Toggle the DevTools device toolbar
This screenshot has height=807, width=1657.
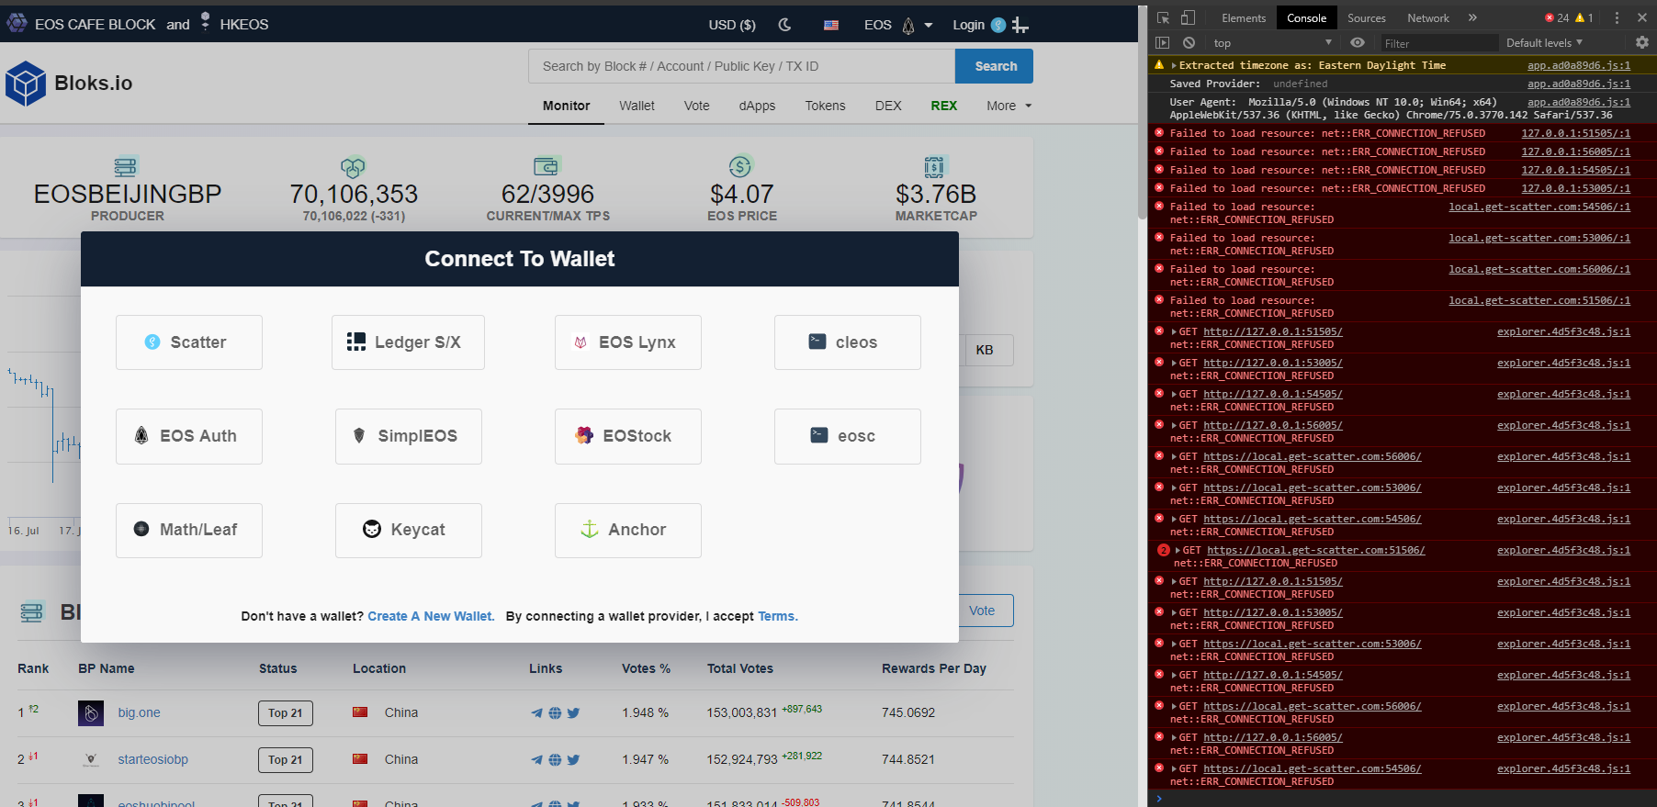1188,17
